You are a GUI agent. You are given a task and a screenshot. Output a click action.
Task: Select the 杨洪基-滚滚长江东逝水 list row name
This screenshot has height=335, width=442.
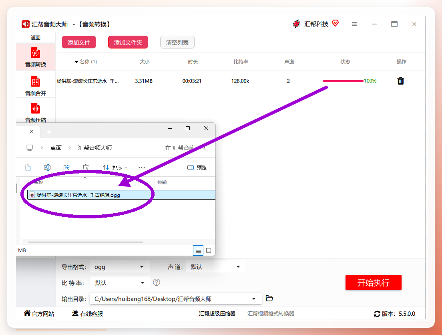click(x=88, y=81)
